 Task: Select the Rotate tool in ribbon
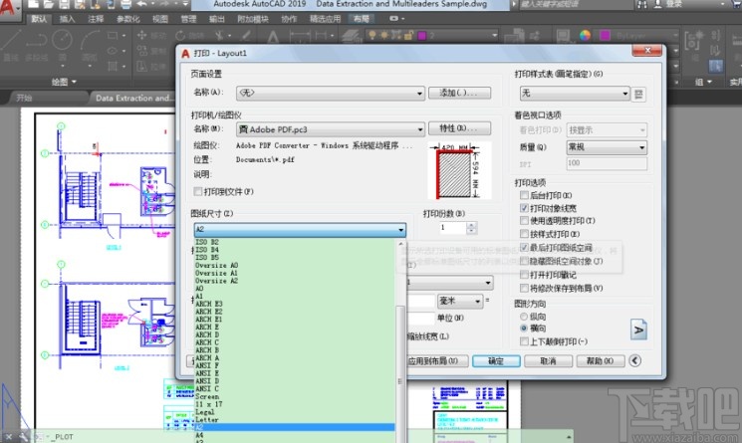click(190, 36)
